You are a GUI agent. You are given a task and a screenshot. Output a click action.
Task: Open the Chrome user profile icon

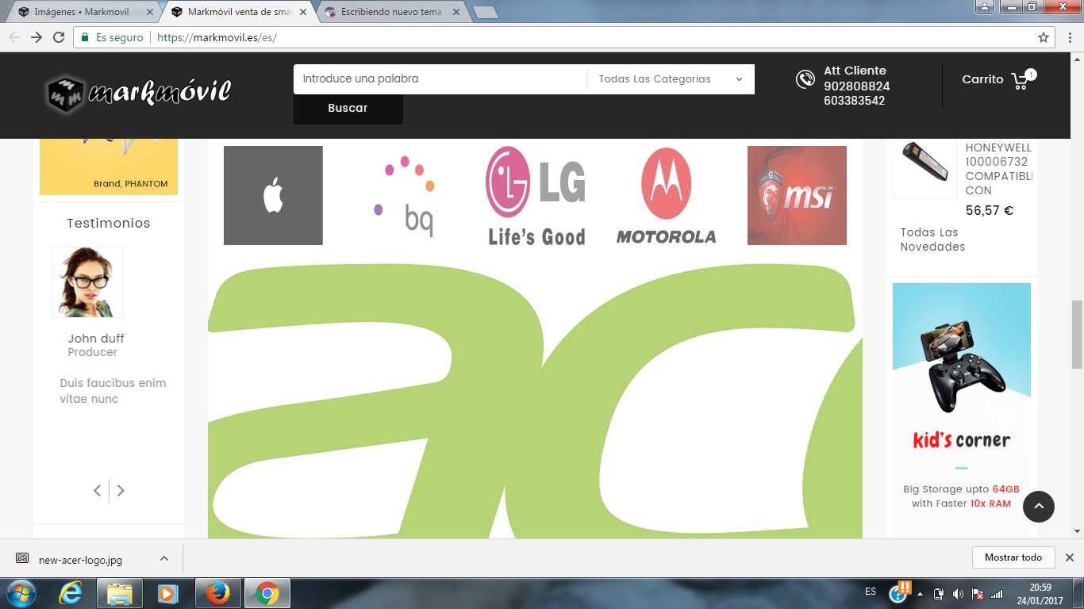984,6
